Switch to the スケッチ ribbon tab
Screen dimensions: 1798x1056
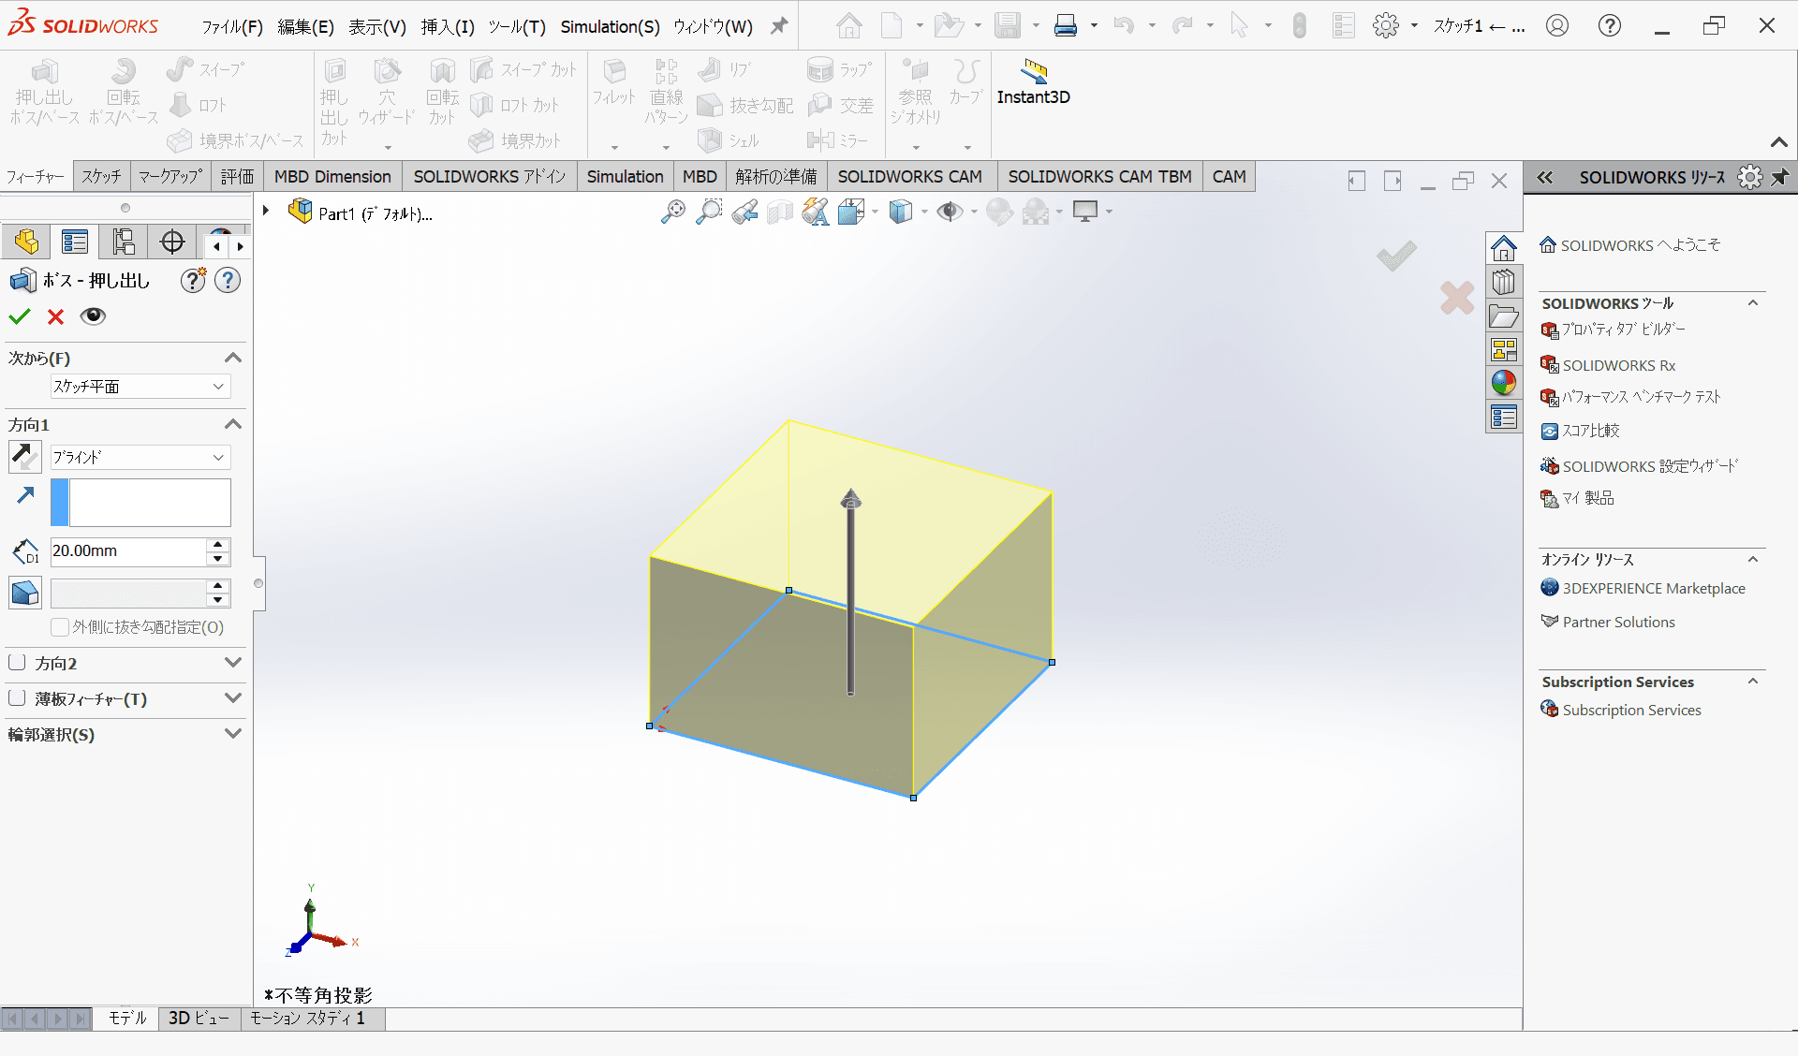(101, 176)
